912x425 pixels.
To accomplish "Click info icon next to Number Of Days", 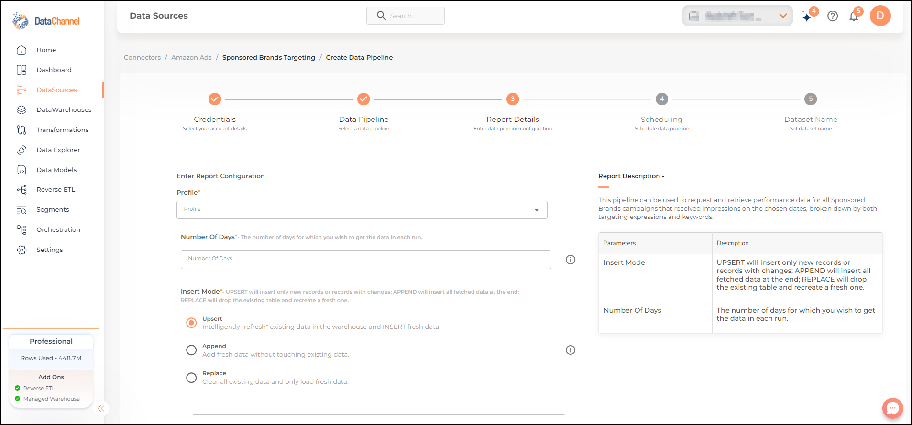I will tap(571, 260).
